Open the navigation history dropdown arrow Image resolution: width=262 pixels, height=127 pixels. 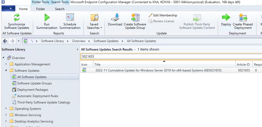[x=19, y=41]
